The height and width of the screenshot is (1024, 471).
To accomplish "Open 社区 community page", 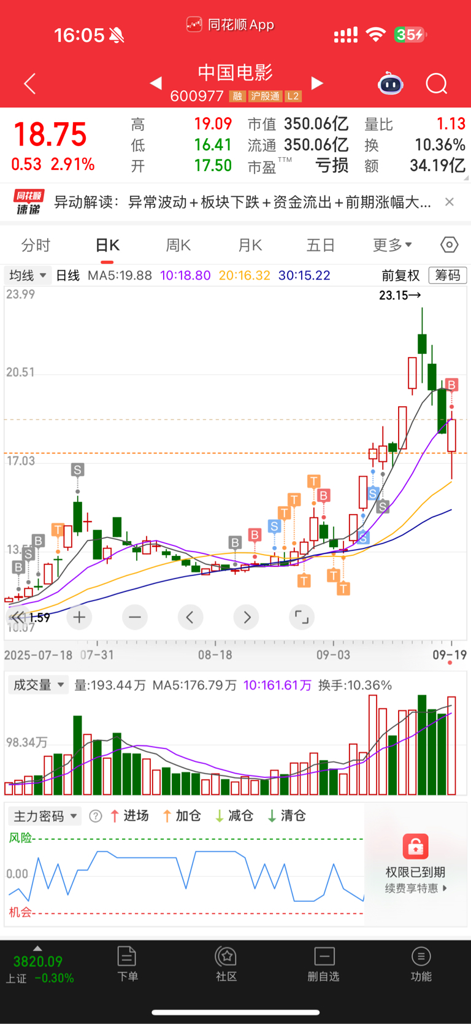I will tap(226, 963).
